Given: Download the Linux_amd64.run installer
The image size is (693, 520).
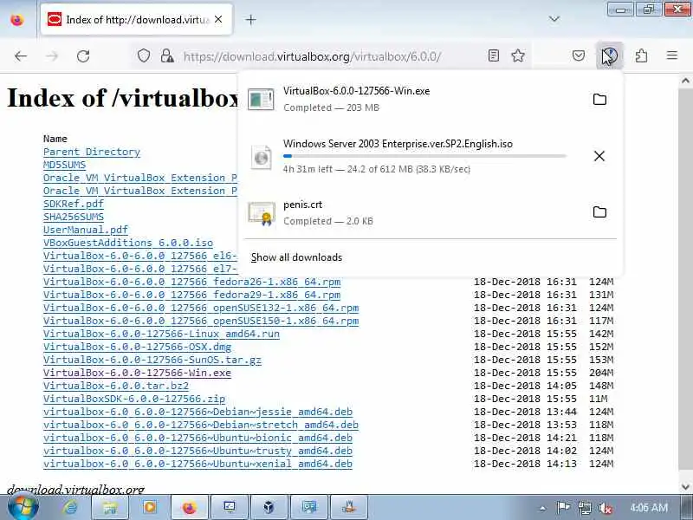Looking at the screenshot, I should click(x=161, y=334).
